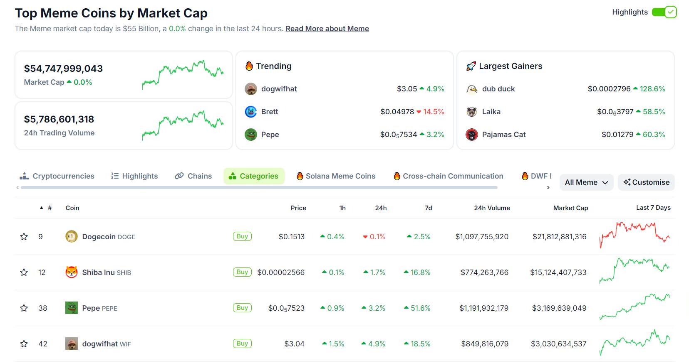
Task: Click Buy button for Dogecoin
Action: (x=242, y=236)
